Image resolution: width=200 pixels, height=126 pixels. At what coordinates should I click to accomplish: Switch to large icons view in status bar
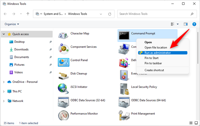196,123
